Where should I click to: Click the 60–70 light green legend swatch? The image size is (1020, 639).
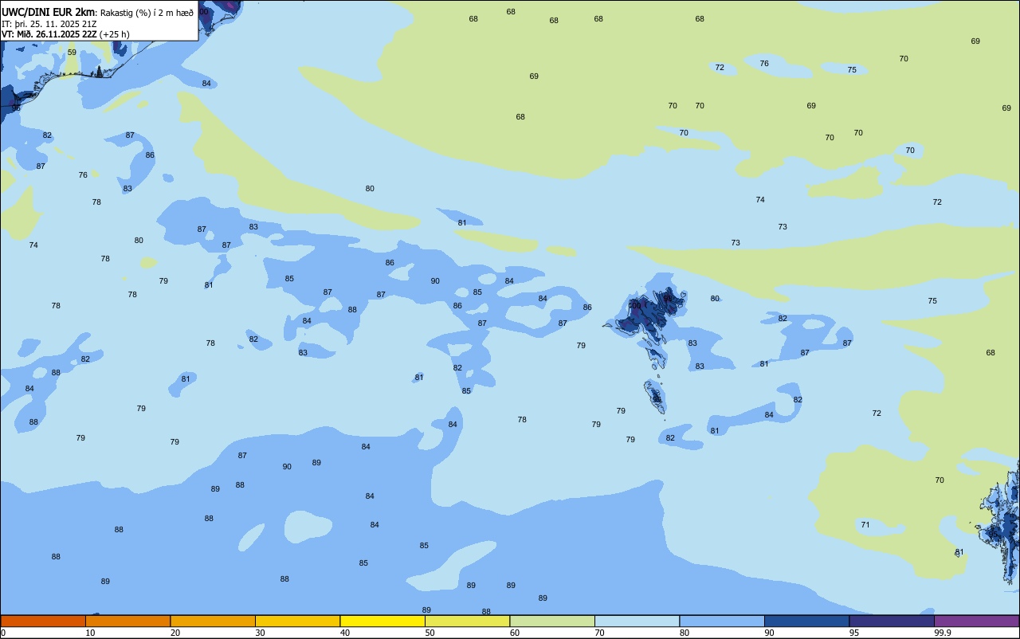tap(552, 621)
